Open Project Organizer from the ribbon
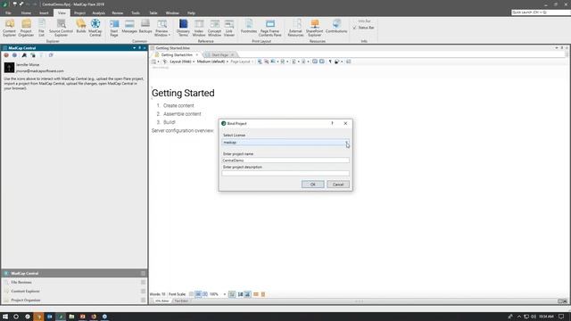Screen dimensions: 571x321 click(x=26, y=28)
